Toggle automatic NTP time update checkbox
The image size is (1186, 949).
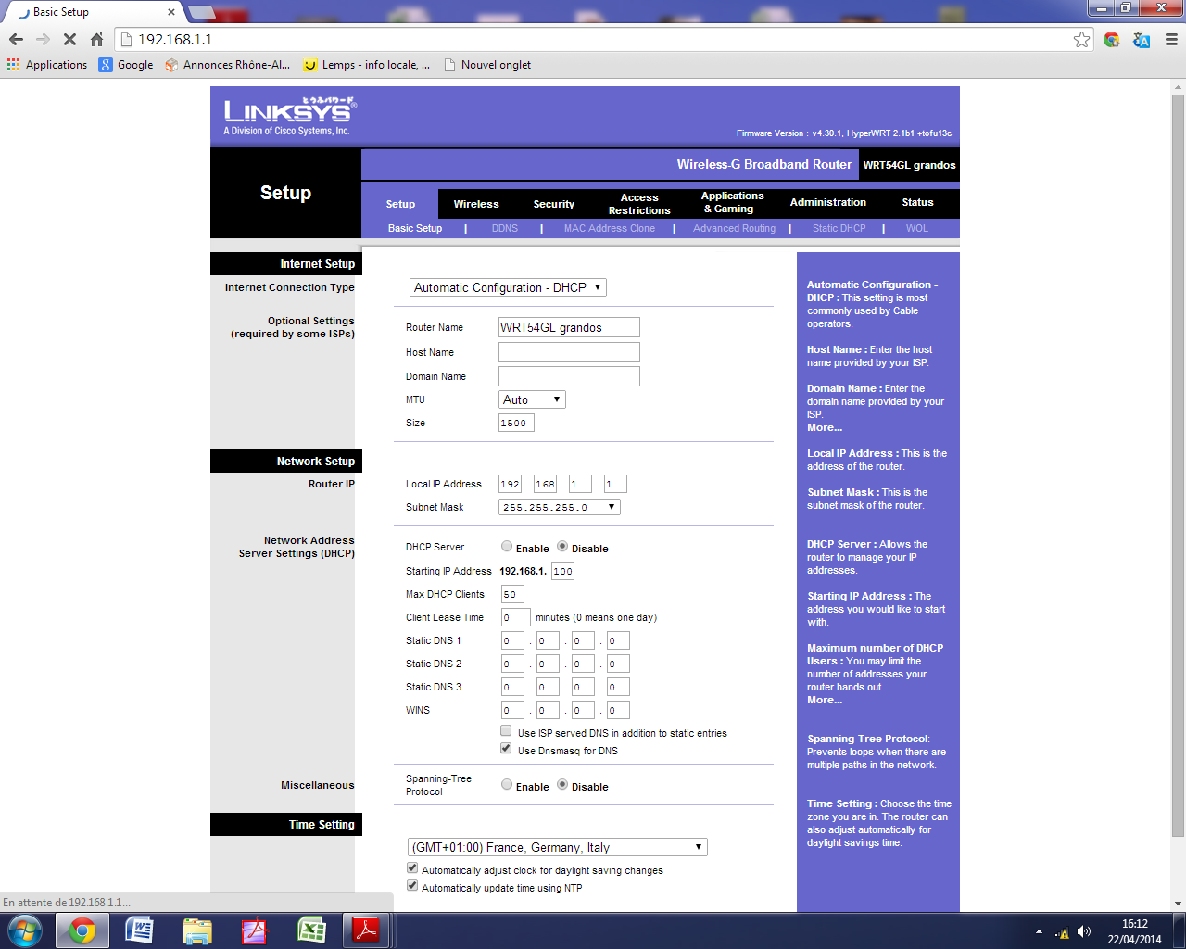(412, 886)
